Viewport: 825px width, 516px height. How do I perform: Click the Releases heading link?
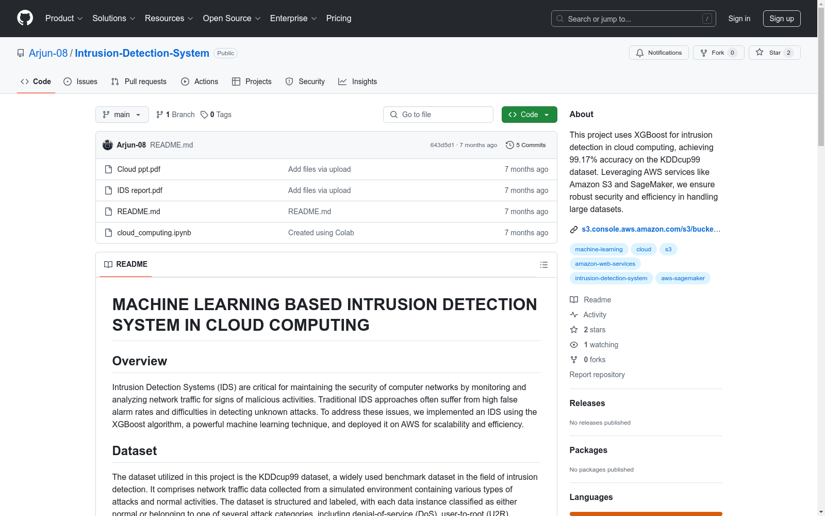pyautogui.click(x=587, y=404)
